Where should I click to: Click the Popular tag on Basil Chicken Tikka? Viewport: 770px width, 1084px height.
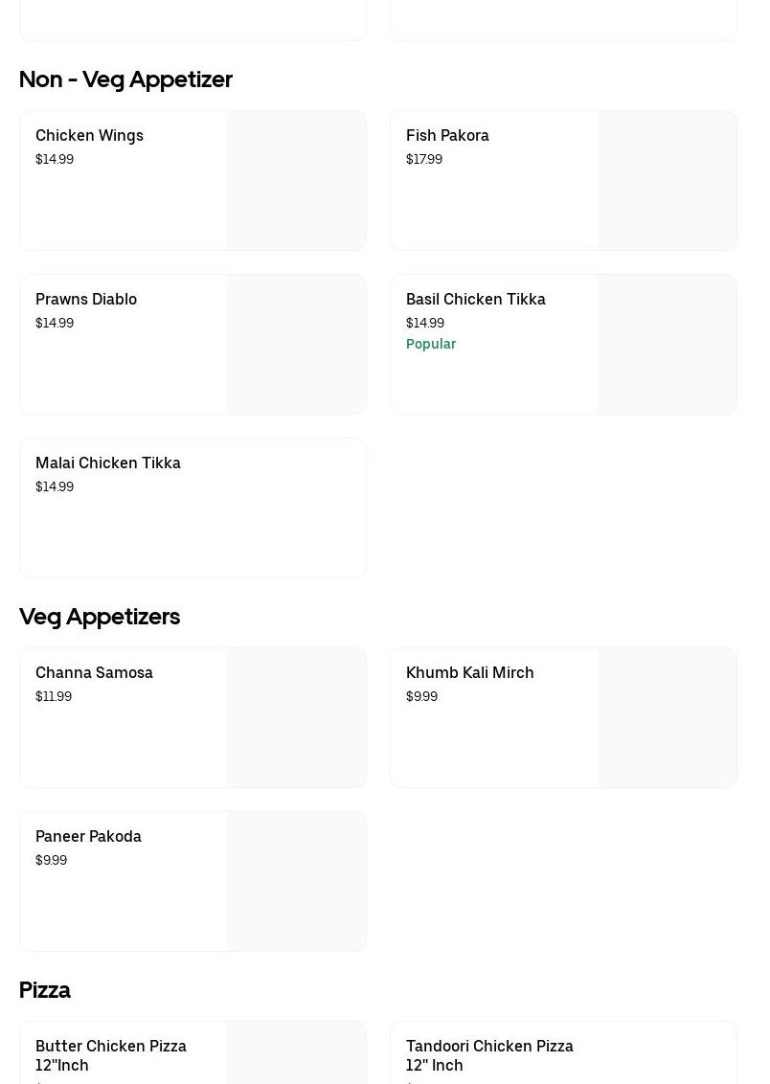click(431, 345)
